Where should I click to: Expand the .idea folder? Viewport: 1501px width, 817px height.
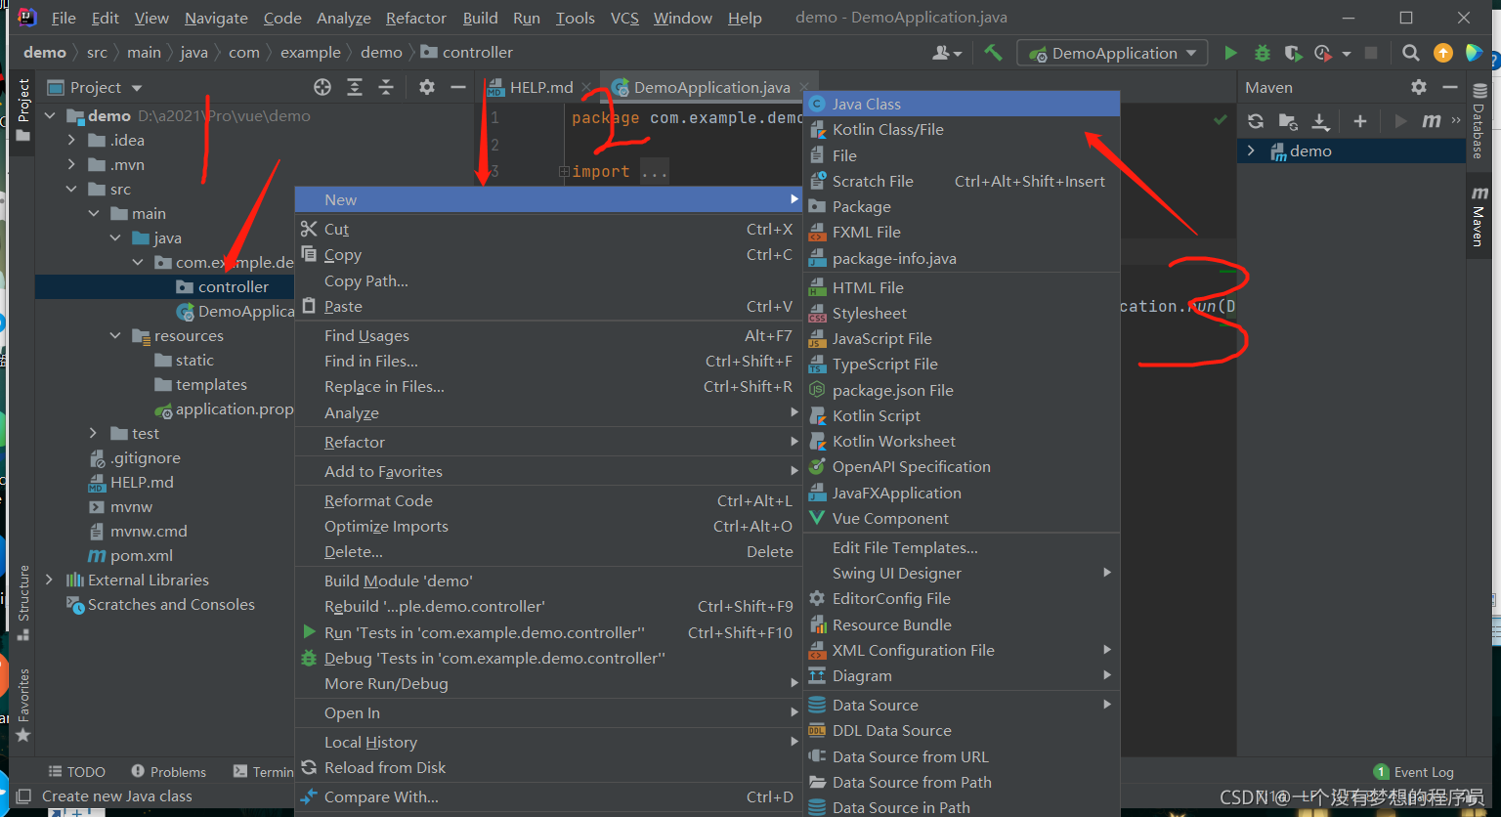pyautogui.click(x=71, y=140)
